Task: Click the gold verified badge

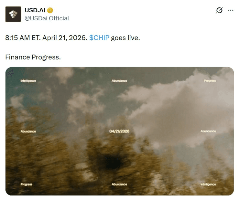Action: [50, 10]
